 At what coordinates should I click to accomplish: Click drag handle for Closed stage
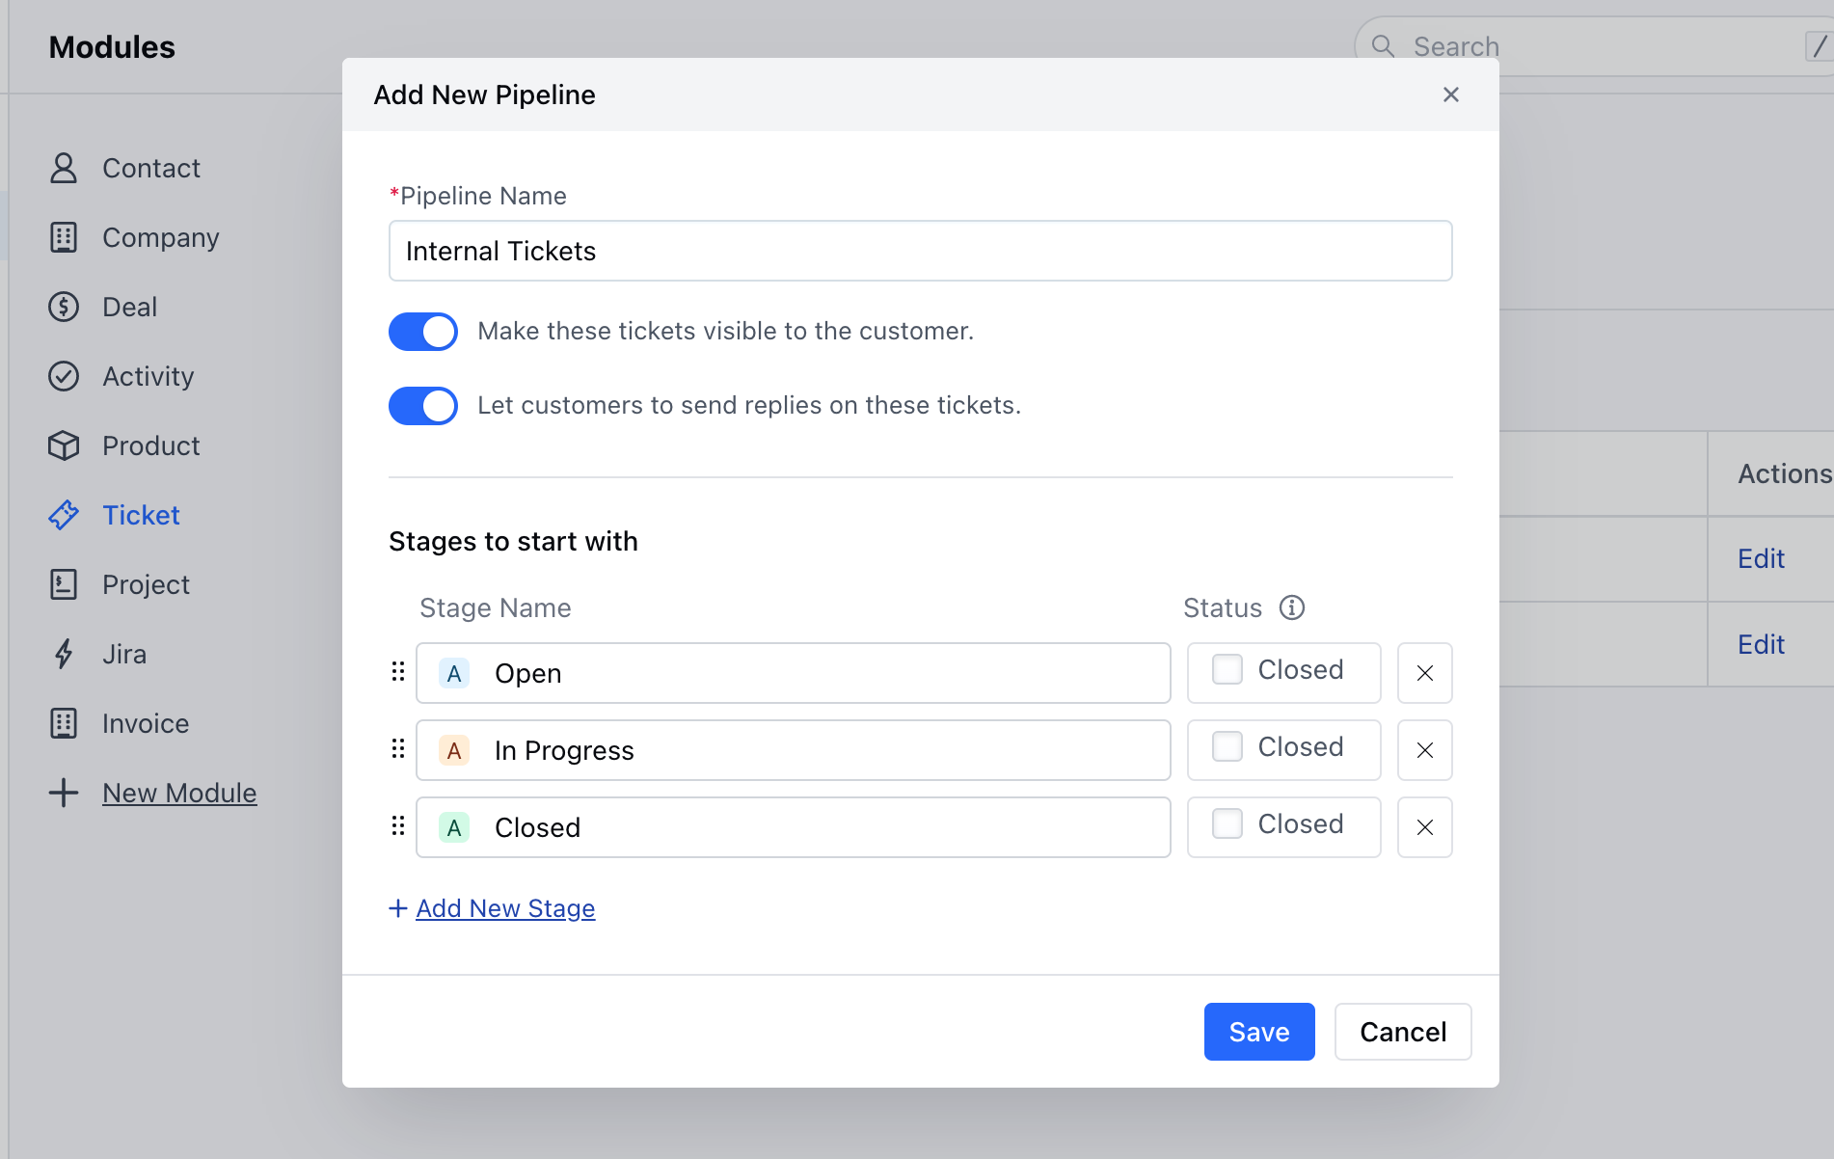[398, 826]
